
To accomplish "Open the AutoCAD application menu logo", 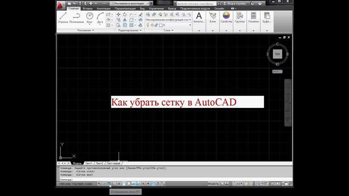I will [60, 5].
